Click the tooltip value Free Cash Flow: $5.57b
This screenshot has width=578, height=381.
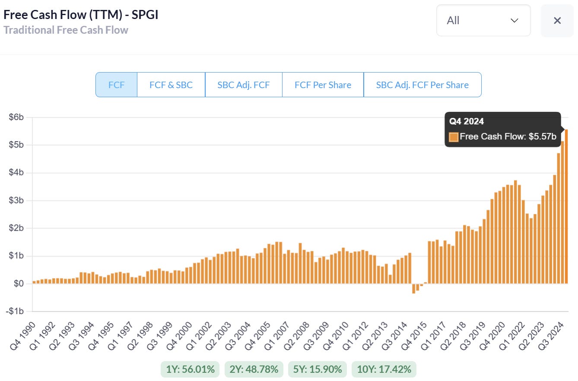pyautogui.click(x=508, y=137)
